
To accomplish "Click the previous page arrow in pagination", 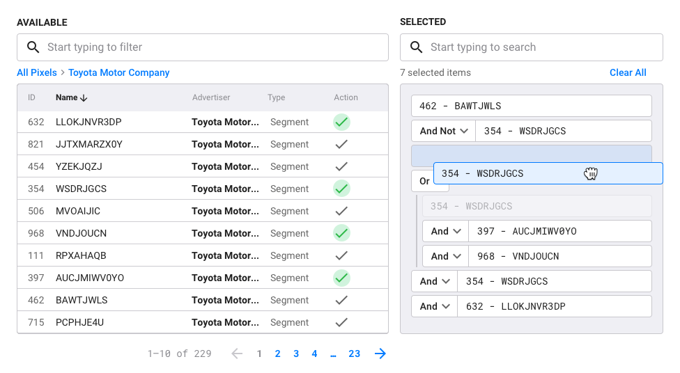I will click(237, 354).
